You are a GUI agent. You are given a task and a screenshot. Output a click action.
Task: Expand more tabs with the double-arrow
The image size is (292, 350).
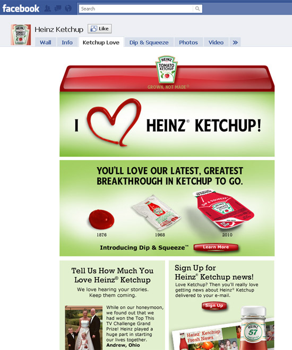235,42
